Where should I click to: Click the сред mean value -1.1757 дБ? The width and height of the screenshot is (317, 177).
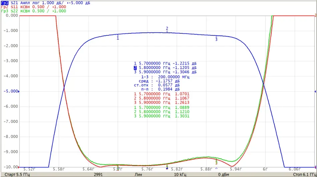[x=168, y=81]
